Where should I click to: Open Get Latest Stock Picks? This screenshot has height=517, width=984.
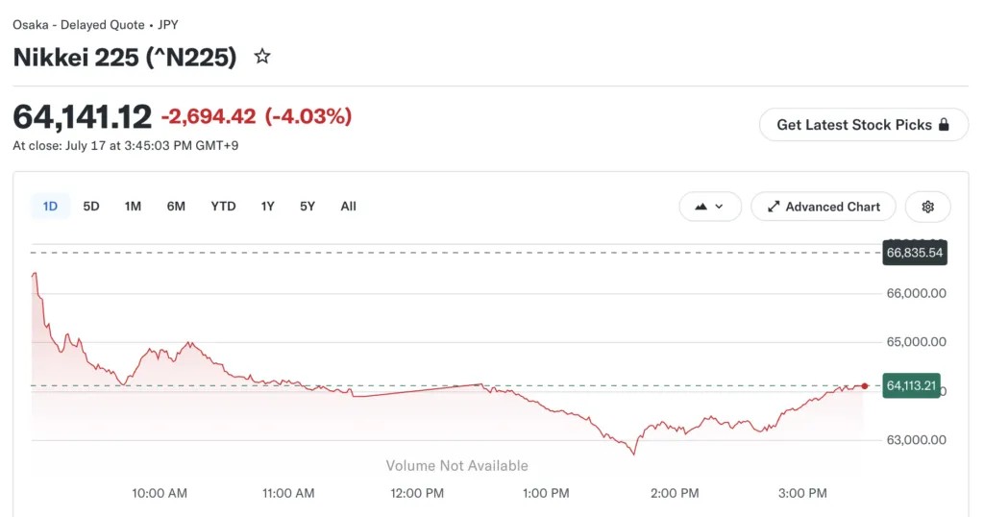[864, 124]
